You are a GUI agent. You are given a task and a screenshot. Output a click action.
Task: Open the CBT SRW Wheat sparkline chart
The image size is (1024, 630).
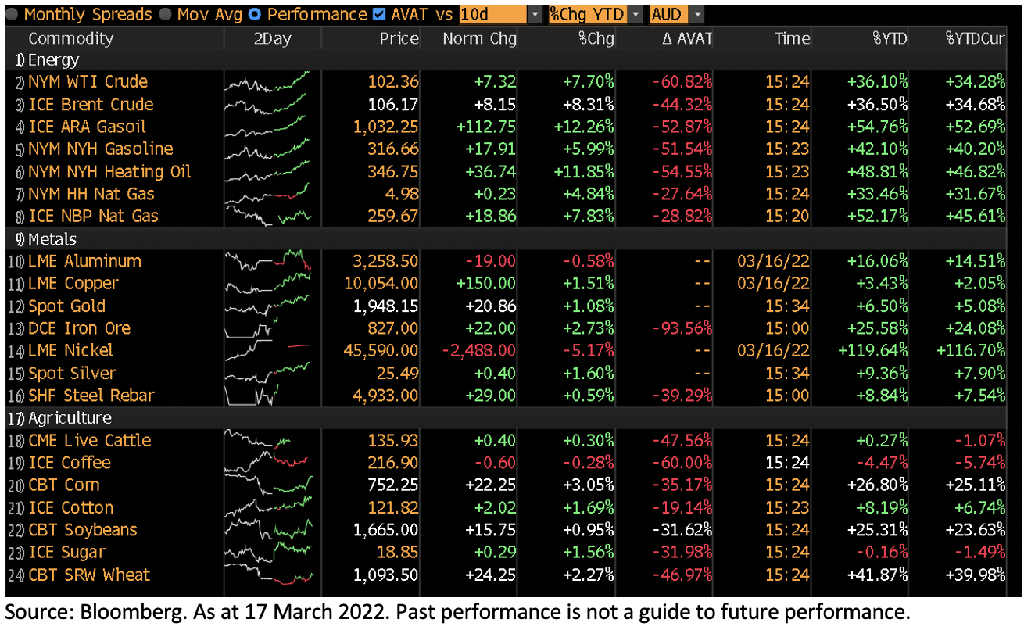point(267,575)
